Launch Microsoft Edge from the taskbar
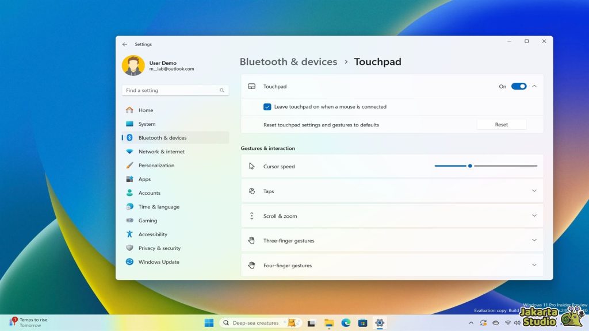This screenshot has height=331, width=589. pos(346,322)
